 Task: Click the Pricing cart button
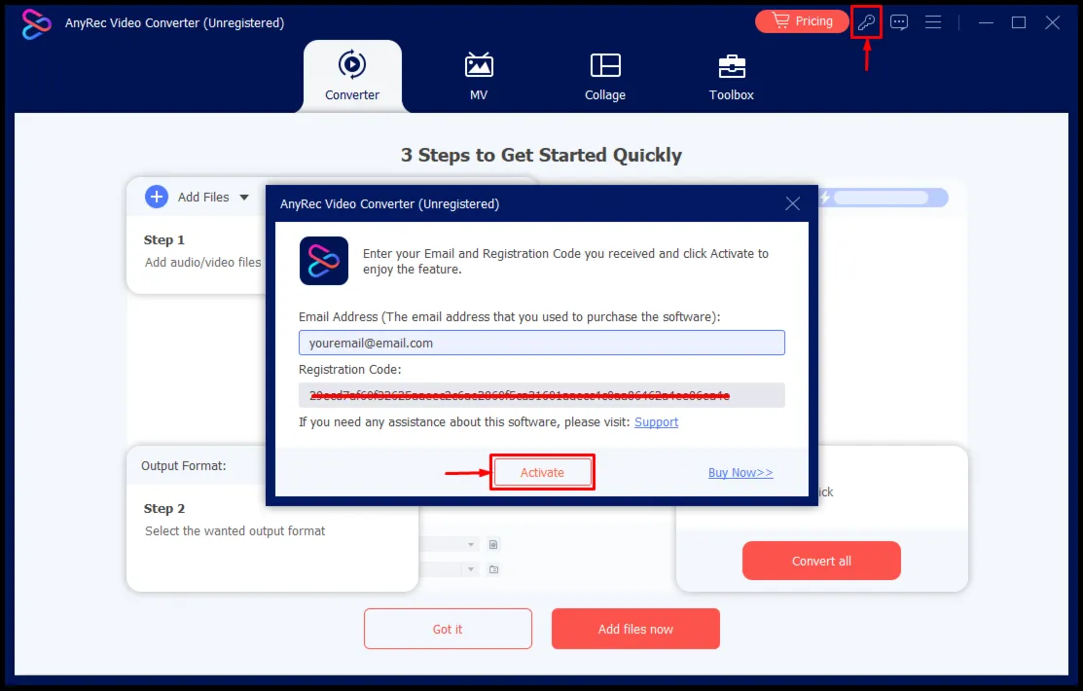802,21
